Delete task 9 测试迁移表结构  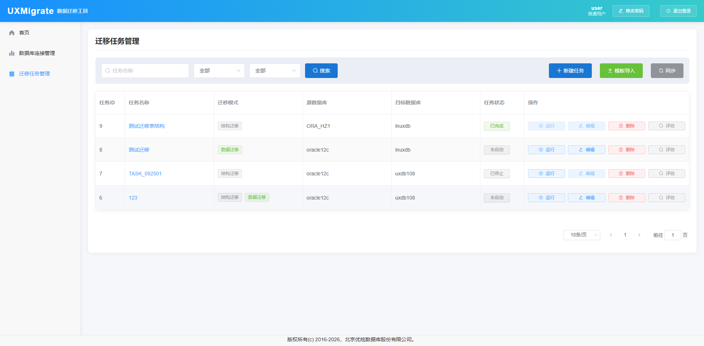click(x=626, y=126)
